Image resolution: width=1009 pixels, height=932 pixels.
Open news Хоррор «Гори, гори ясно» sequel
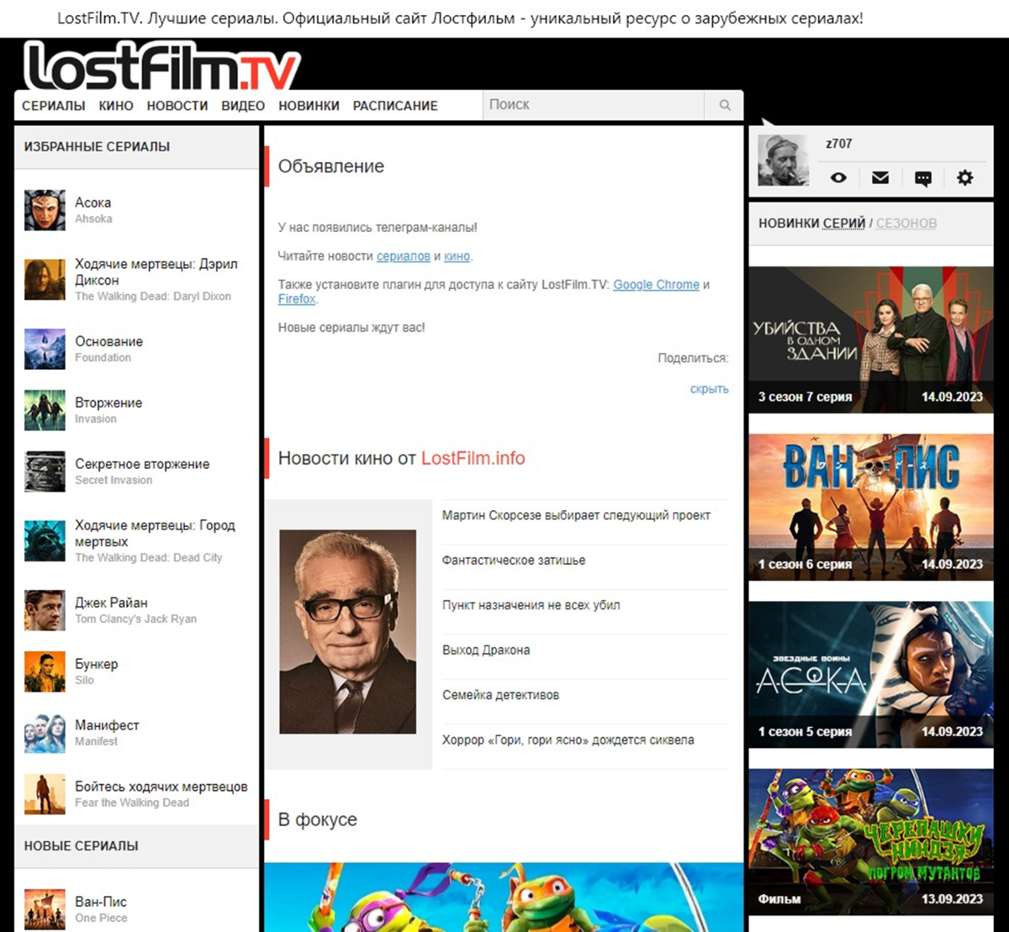[568, 740]
